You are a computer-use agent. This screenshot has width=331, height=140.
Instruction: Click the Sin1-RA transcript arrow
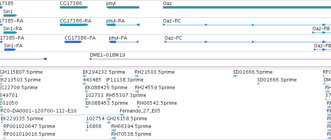pos(10,33)
